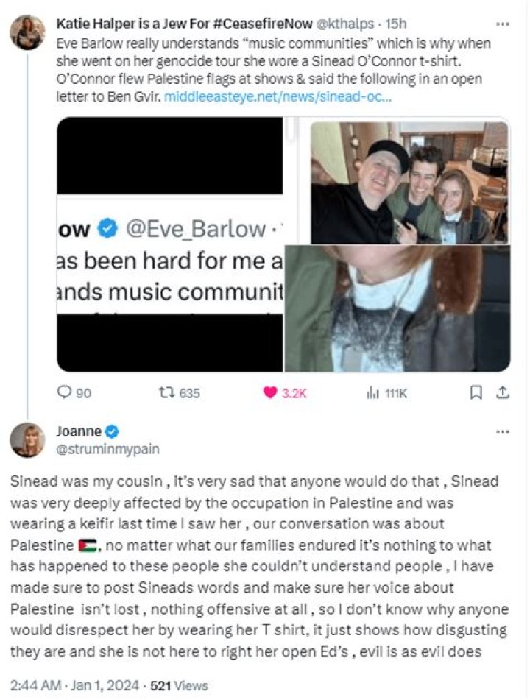530x700 pixels.
Task: Open the three-dot menu on Joanne's reply
Action: 503,431
